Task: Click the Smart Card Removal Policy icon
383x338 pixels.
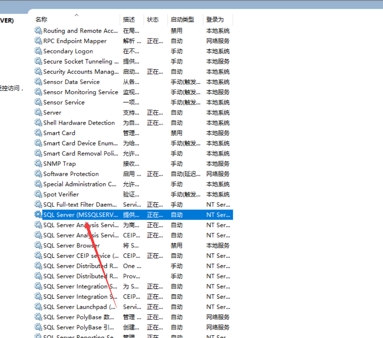Action: click(x=38, y=153)
